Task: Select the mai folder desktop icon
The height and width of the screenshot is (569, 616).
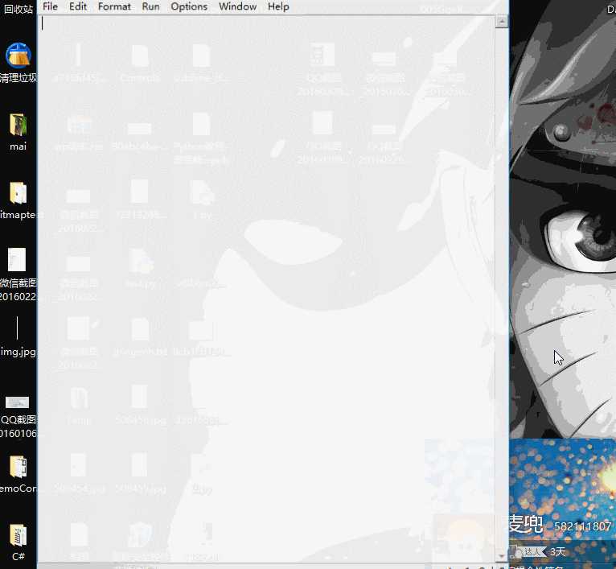Action: pyautogui.click(x=18, y=125)
